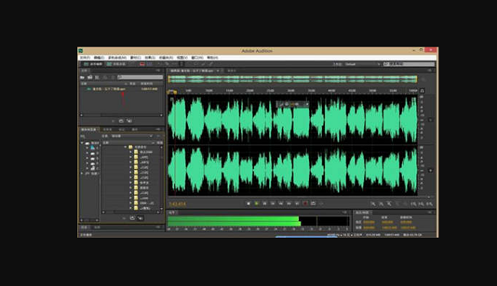
Task: Start playback with the green Play button
Action: click(256, 203)
